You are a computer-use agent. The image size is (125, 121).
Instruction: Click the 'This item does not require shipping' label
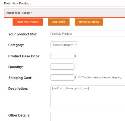tap(102, 78)
